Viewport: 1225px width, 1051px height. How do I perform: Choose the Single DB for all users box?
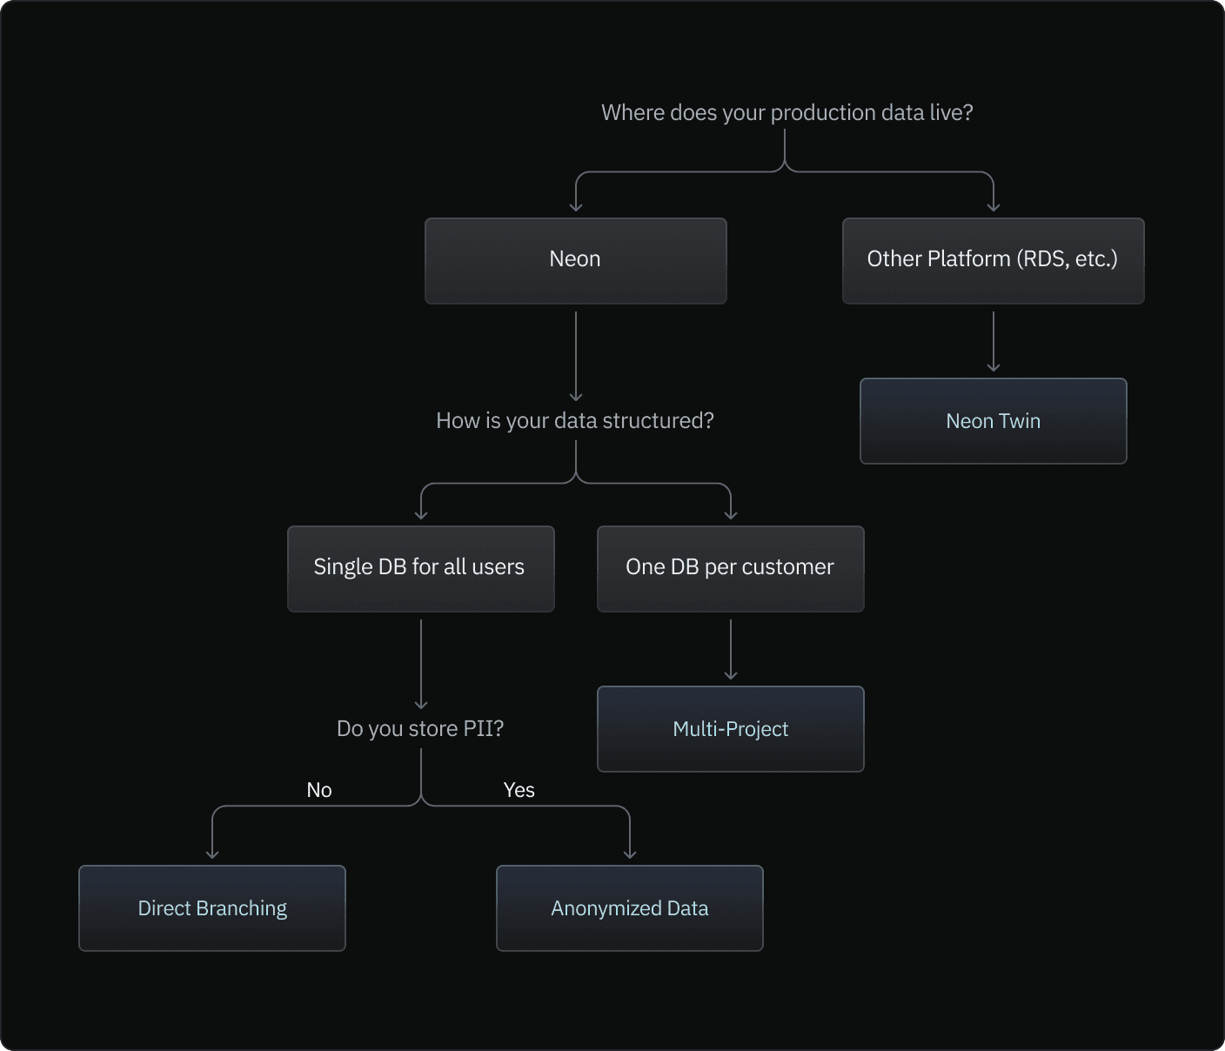(x=420, y=568)
